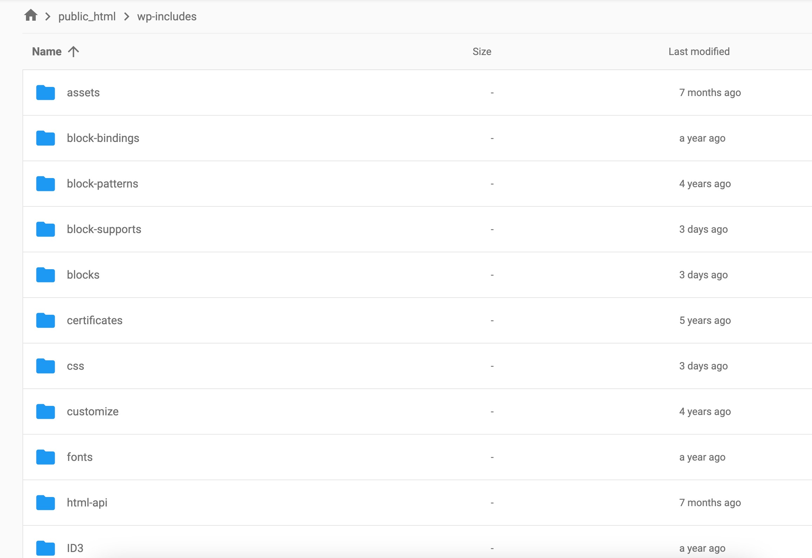Click the block-bindings folder icon
812x558 pixels.
pos(46,138)
